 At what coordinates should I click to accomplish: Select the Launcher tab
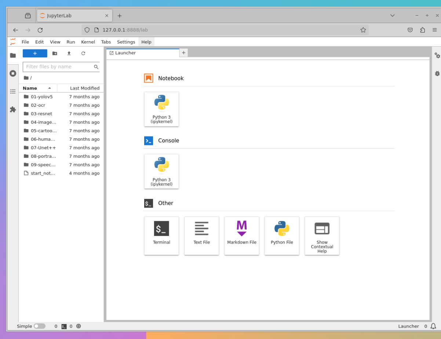coord(143,53)
